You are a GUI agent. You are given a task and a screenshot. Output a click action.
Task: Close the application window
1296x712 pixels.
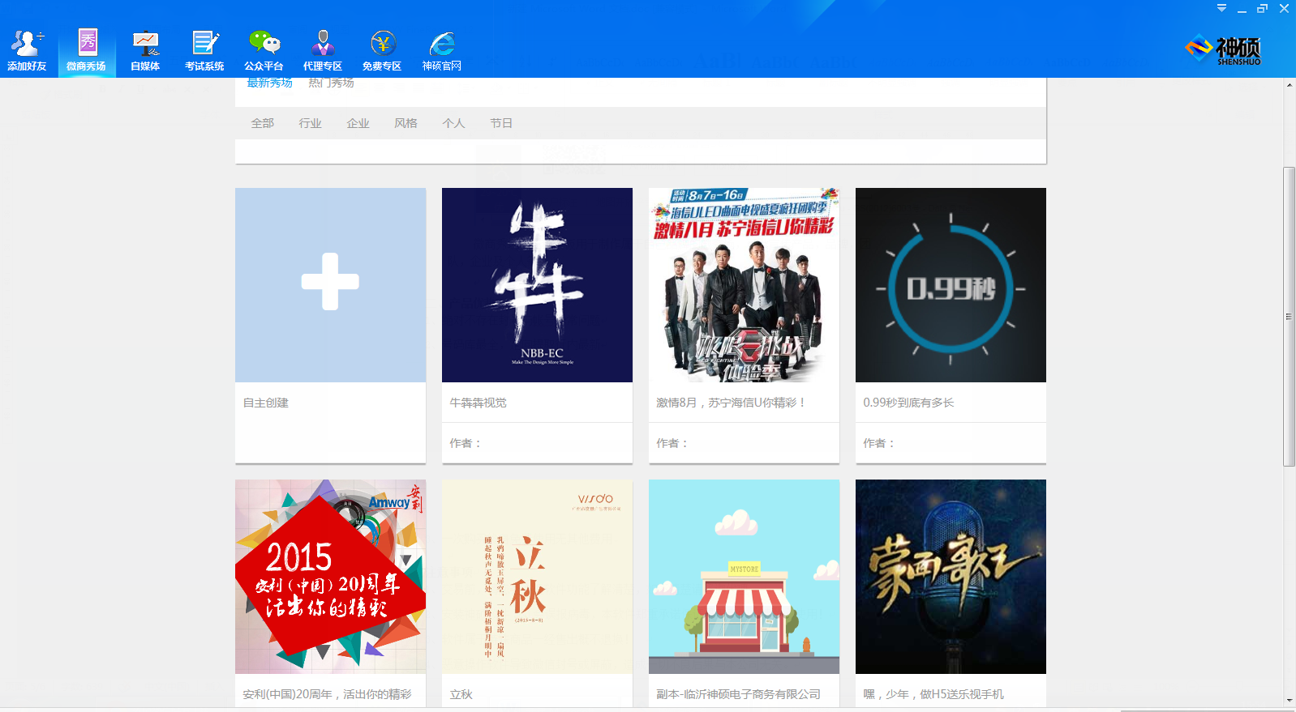[1284, 9]
